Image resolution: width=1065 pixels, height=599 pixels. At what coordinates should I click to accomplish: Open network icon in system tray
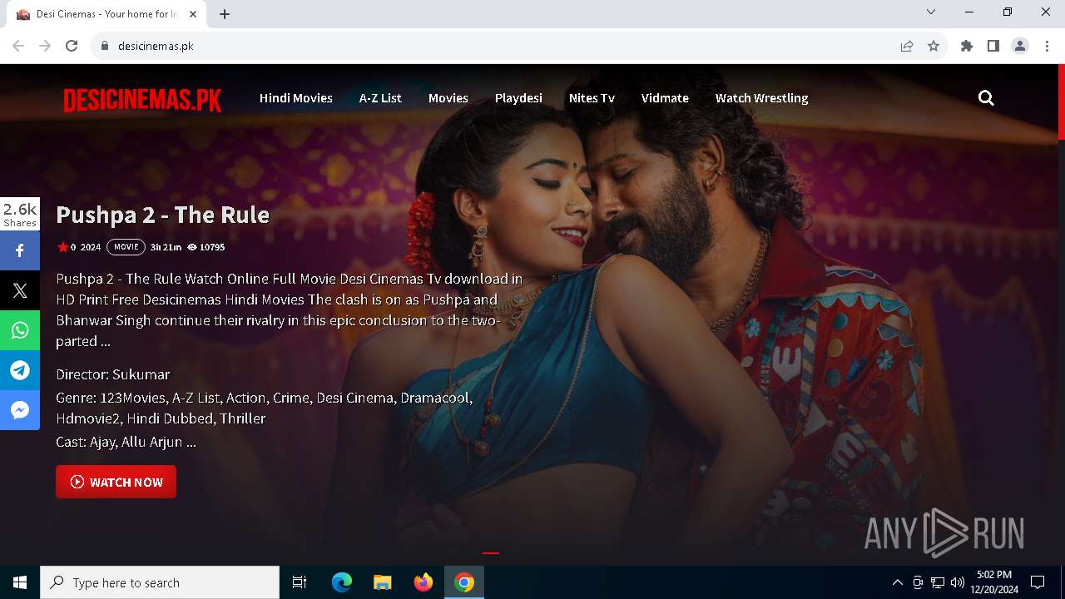[938, 582]
